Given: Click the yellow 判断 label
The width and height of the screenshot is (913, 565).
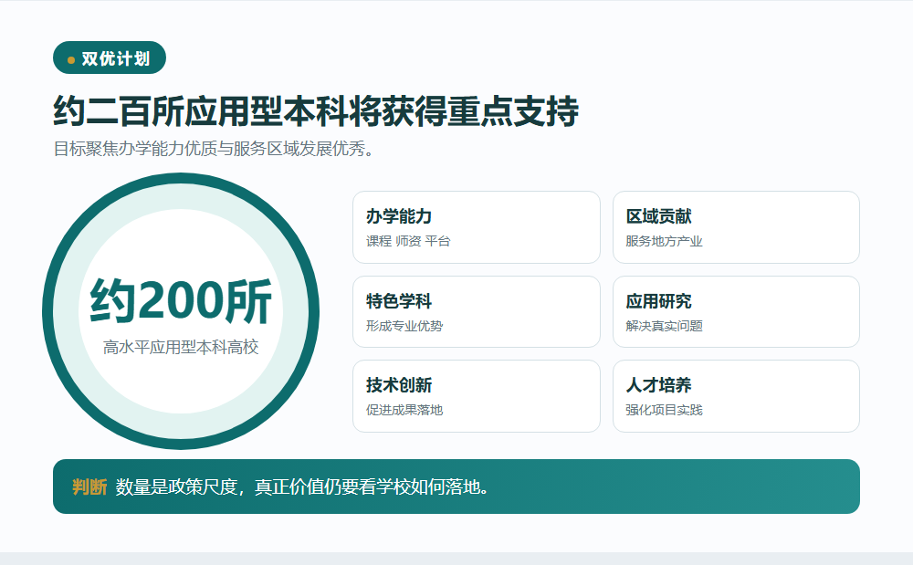Looking at the screenshot, I should pyautogui.click(x=89, y=487).
